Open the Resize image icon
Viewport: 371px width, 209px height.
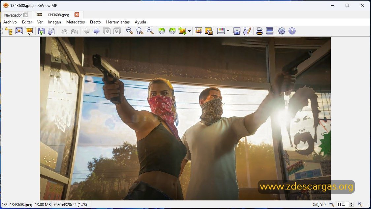tap(208, 31)
